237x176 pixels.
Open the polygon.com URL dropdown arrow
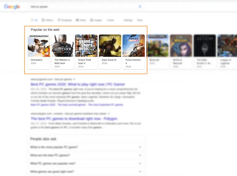pos(109,114)
